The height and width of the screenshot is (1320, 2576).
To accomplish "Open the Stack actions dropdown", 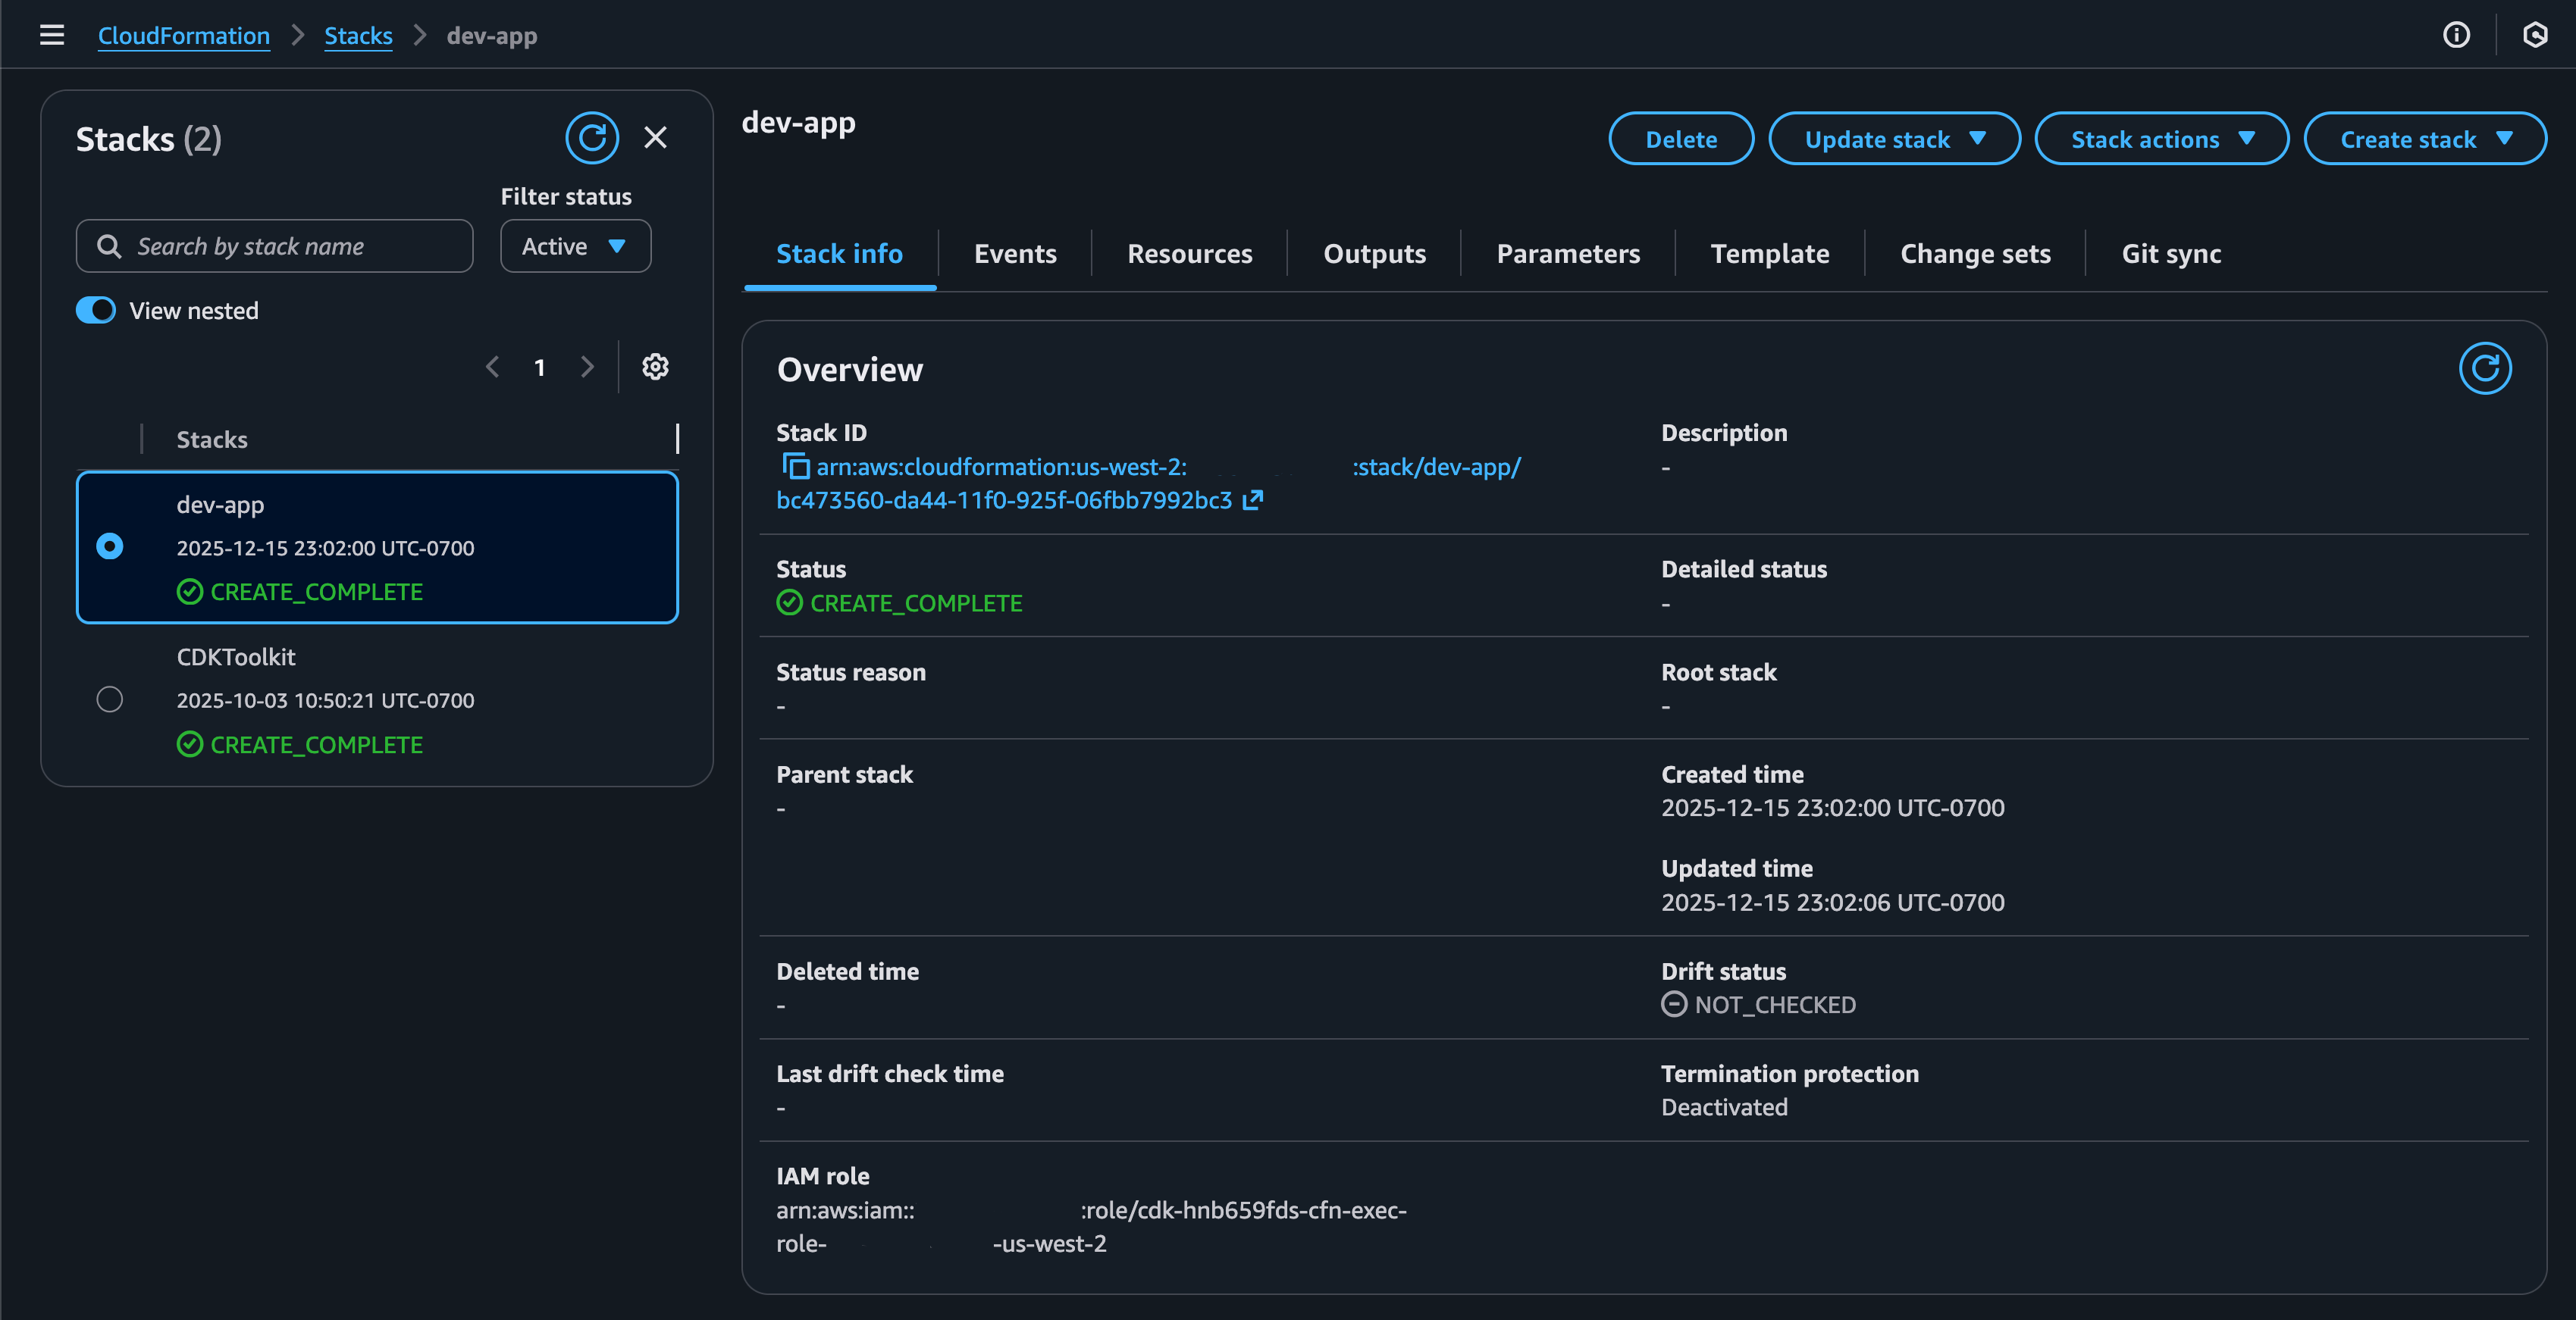I will point(2161,138).
